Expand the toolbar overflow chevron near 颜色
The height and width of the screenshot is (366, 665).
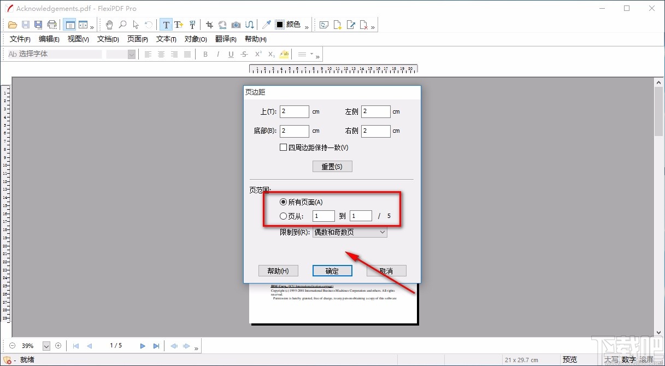coord(307,26)
